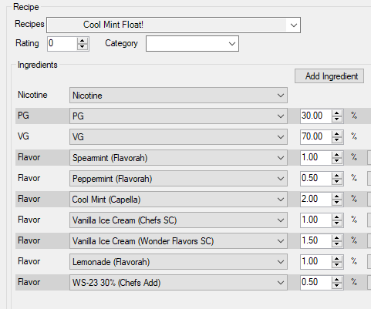Expand the Nicotine ingredient dropdown

pos(178,96)
